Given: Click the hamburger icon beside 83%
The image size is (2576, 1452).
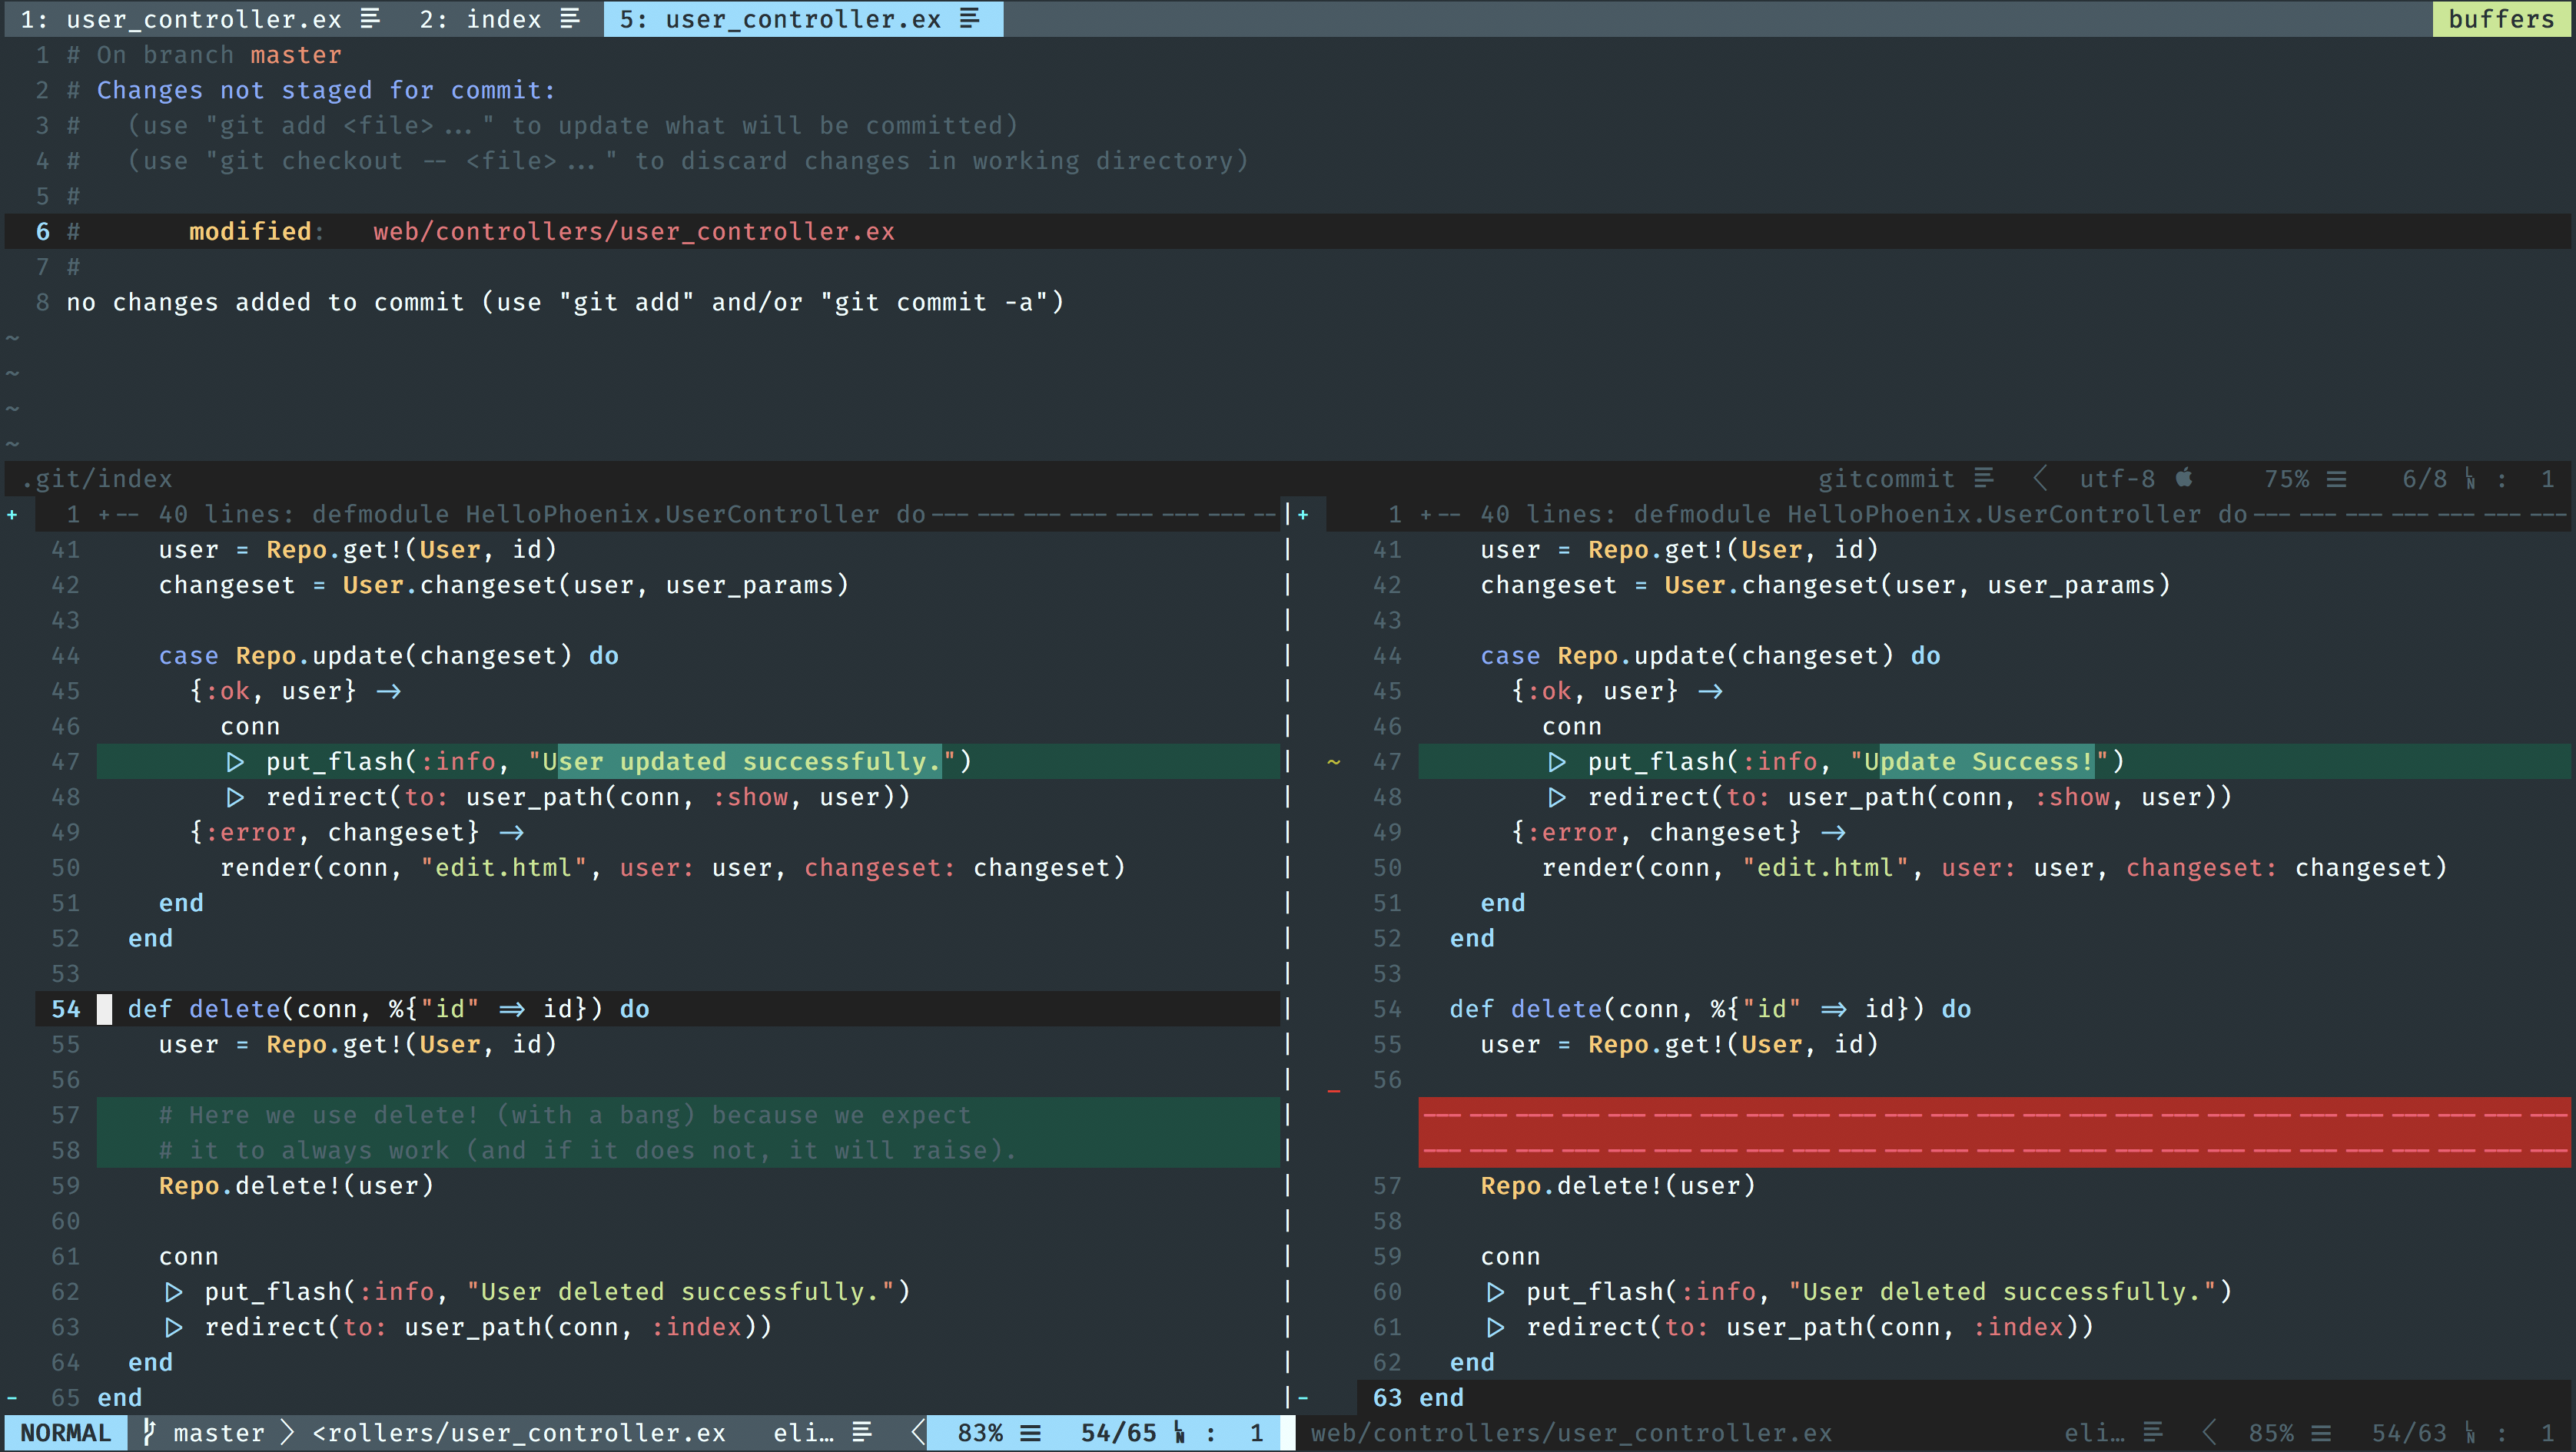Looking at the screenshot, I should click(1030, 1433).
